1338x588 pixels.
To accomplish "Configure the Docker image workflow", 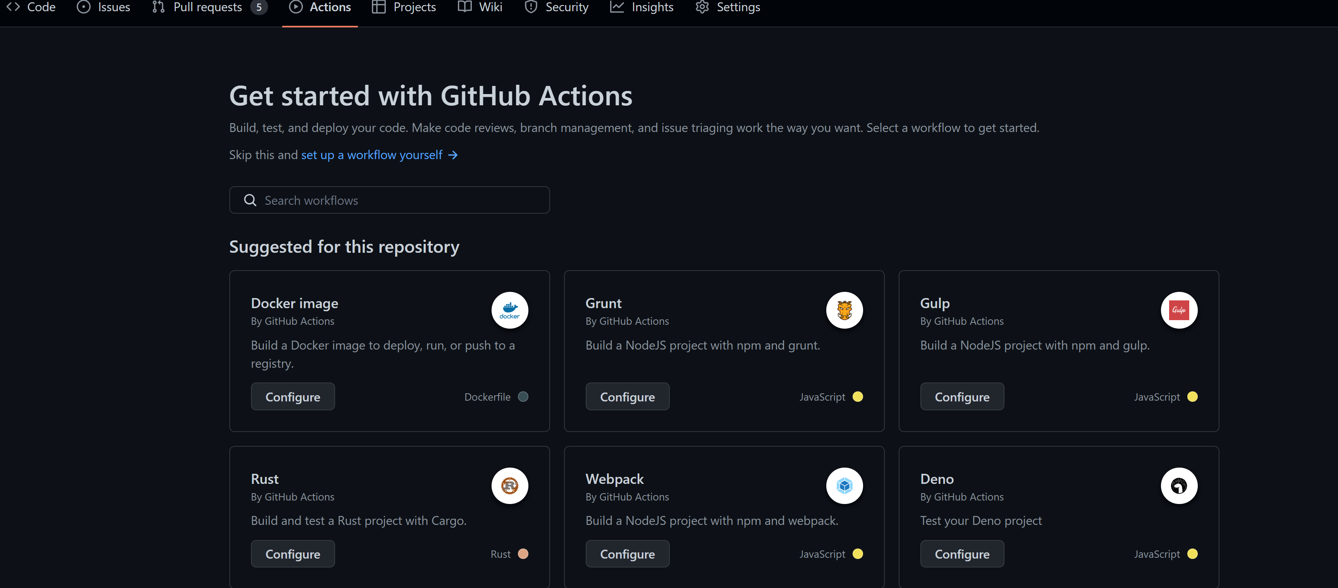I will (x=292, y=396).
